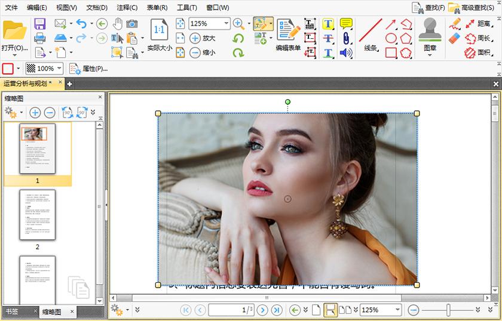Add a sticky note comment
This screenshot has width=502, height=321.
tap(346, 24)
